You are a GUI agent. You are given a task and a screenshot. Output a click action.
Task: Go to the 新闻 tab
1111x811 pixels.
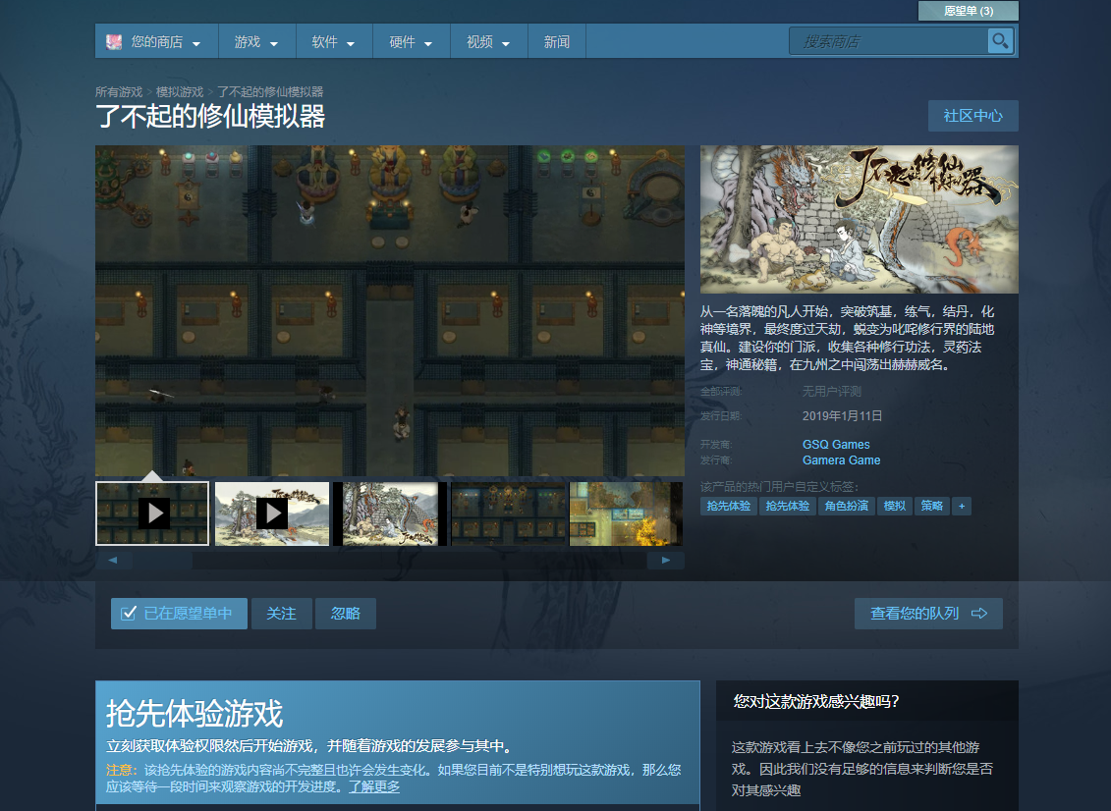pos(557,42)
